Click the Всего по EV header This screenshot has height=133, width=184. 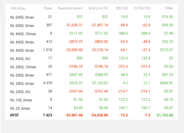click(x=96, y=8)
